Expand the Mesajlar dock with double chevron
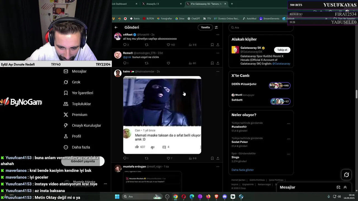The width and height of the screenshot is (358, 201). coord(345,187)
